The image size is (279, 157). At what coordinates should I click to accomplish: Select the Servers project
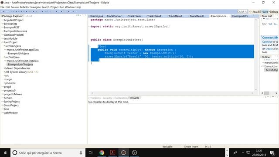pos(8,98)
